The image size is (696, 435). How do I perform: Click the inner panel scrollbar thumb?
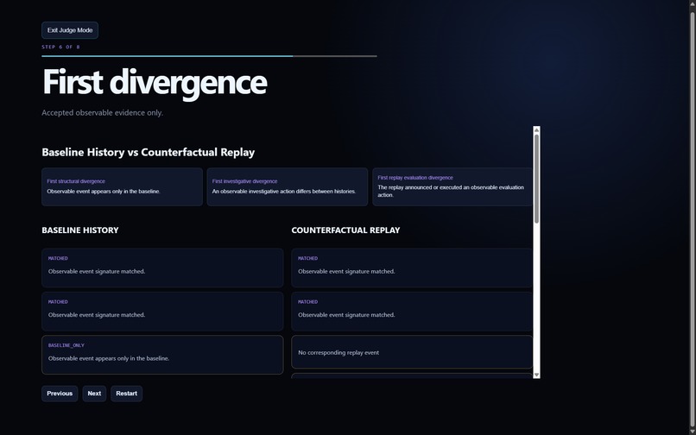(x=536, y=179)
